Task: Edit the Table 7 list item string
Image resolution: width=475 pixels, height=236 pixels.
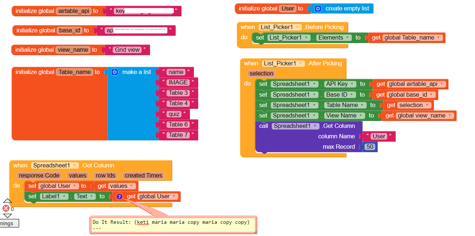Action: coord(178,135)
